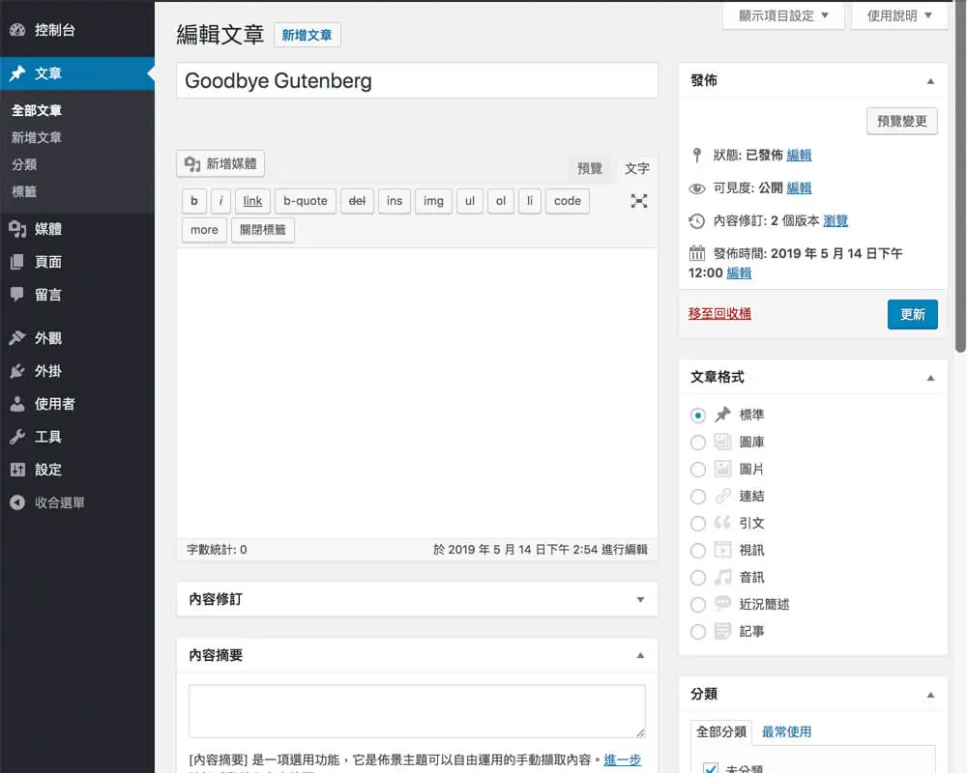Image resolution: width=967 pixels, height=773 pixels.
Task: Click the visibility eye icon beside 可見度
Action: (697, 188)
